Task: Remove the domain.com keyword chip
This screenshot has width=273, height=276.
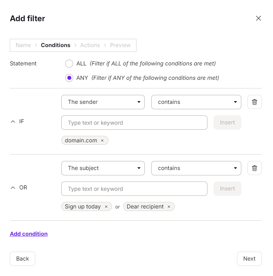Action: (102, 141)
